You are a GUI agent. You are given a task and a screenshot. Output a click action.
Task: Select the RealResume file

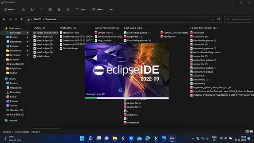pyautogui.click(x=168, y=37)
